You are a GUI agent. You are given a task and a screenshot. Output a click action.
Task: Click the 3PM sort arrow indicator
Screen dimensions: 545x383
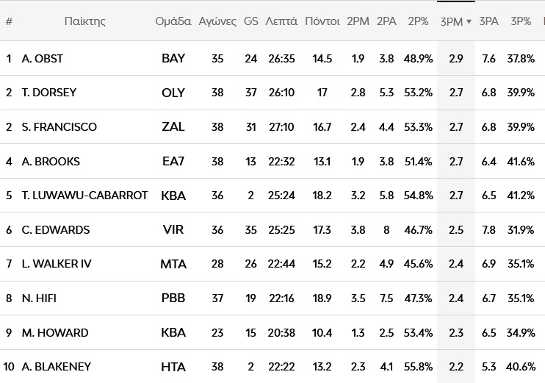[x=469, y=22]
